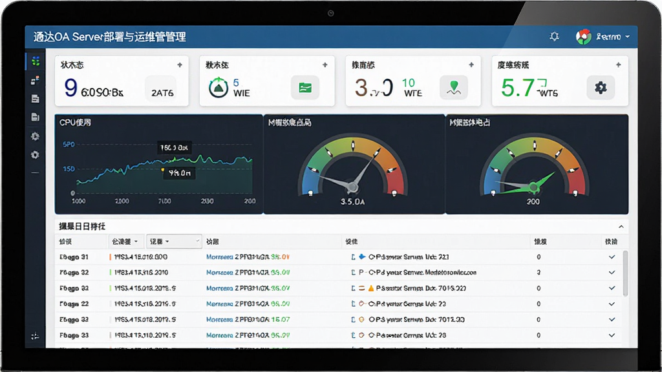Open the user name dropdown in header
662x372 pixels.
tap(613, 37)
